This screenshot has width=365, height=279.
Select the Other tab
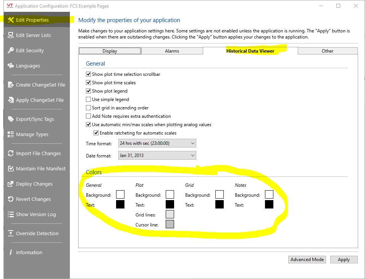point(327,51)
